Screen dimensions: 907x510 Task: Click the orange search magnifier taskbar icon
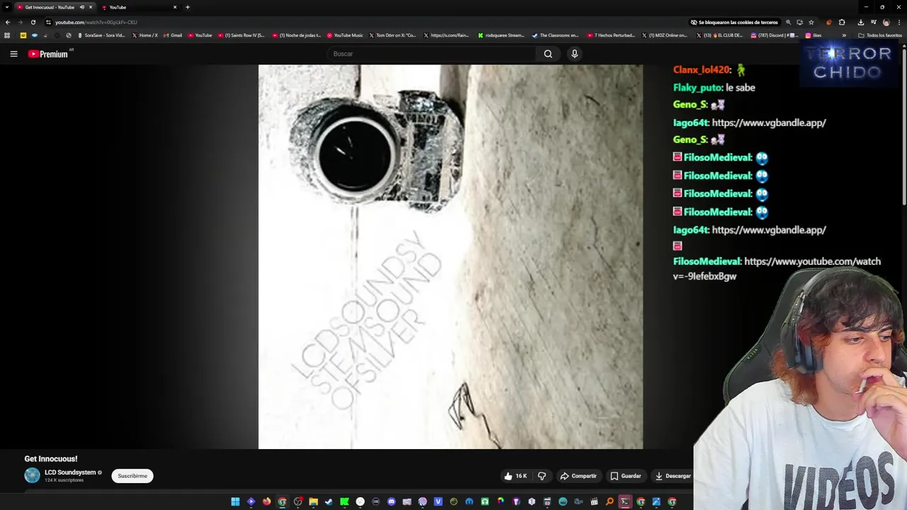pyautogui.click(x=609, y=501)
